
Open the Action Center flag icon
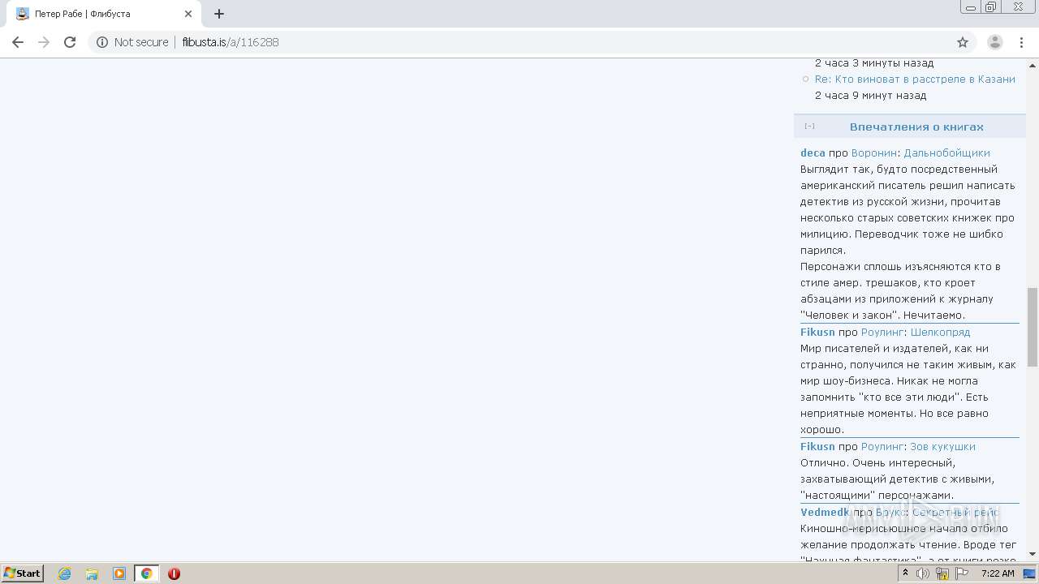click(x=962, y=573)
